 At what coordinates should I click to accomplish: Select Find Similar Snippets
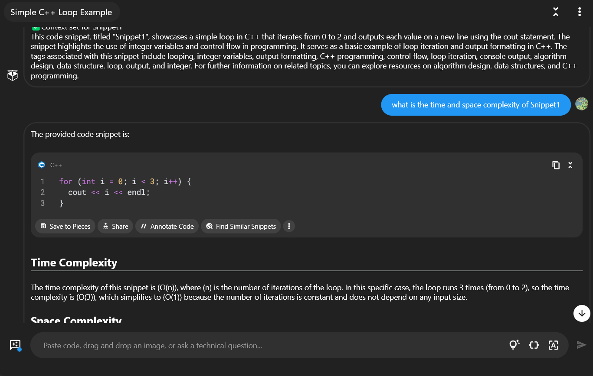tap(241, 226)
